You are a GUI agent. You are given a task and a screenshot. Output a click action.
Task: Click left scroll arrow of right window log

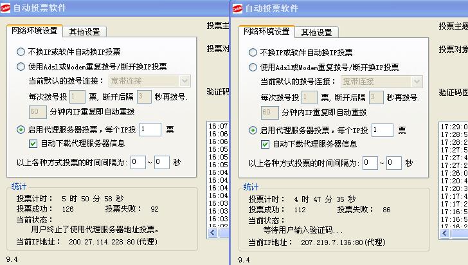click(x=445, y=233)
